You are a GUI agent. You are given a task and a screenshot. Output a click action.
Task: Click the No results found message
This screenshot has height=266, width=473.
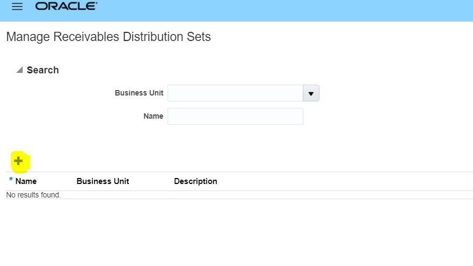click(x=33, y=195)
